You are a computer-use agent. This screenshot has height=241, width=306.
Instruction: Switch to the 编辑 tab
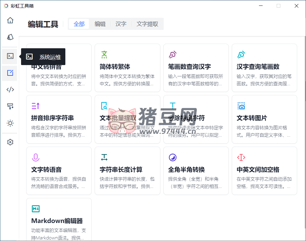(100, 24)
